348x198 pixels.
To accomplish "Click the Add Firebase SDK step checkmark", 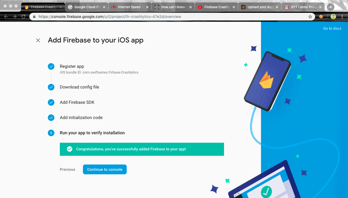I will point(51,102).
